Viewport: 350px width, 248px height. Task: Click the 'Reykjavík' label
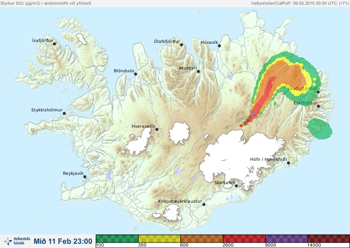click(x=73, y=173)
